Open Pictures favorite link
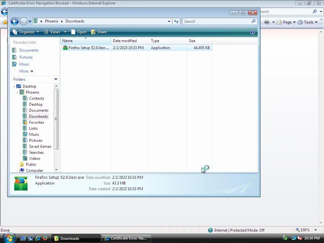324x243 pixels. [26, 57]
